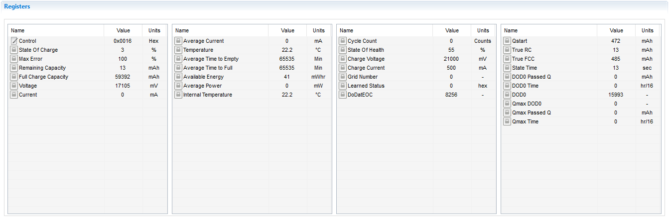Select the True FCC register row

coord(580,59)
